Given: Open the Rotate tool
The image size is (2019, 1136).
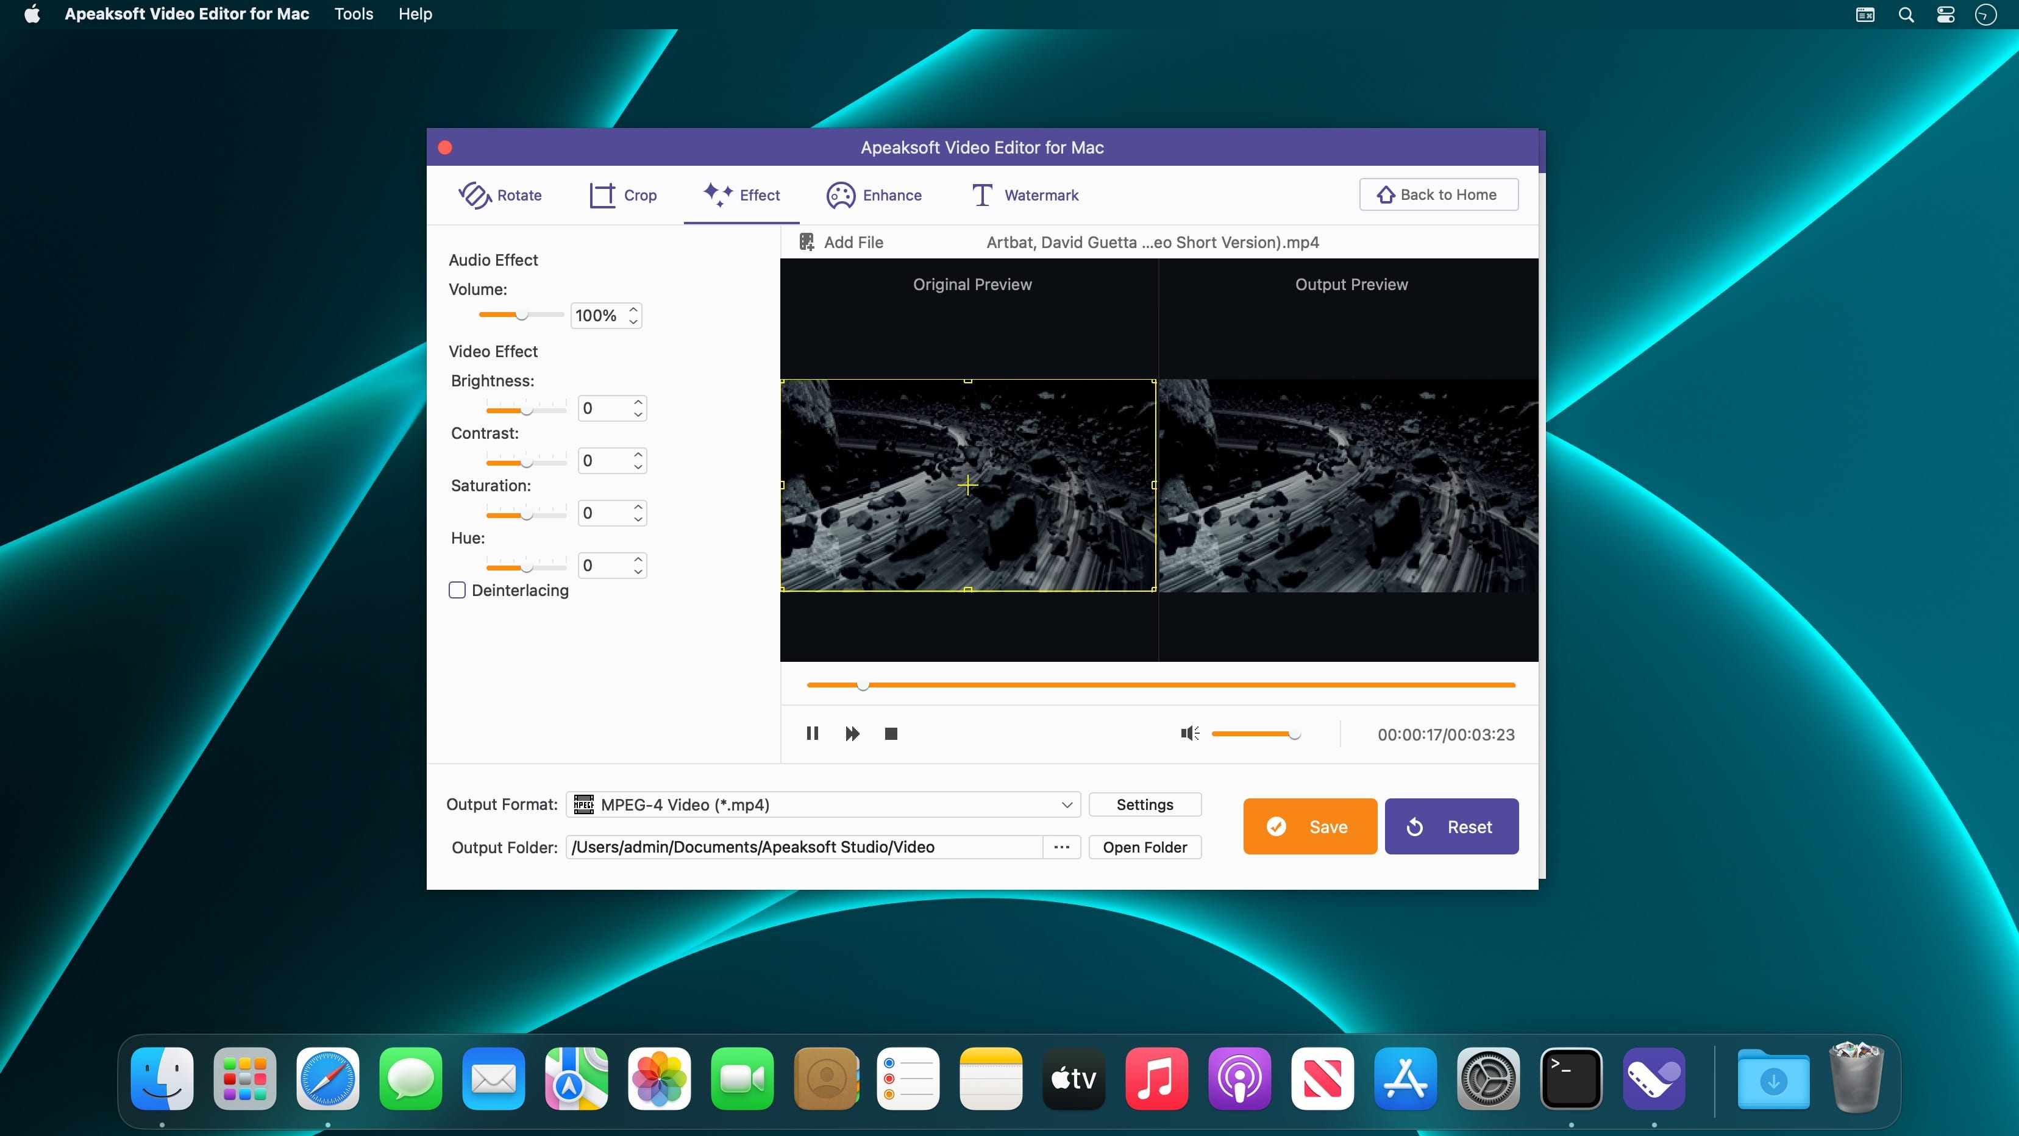Looking at the screenshot, I should click(x=500, y=195).
